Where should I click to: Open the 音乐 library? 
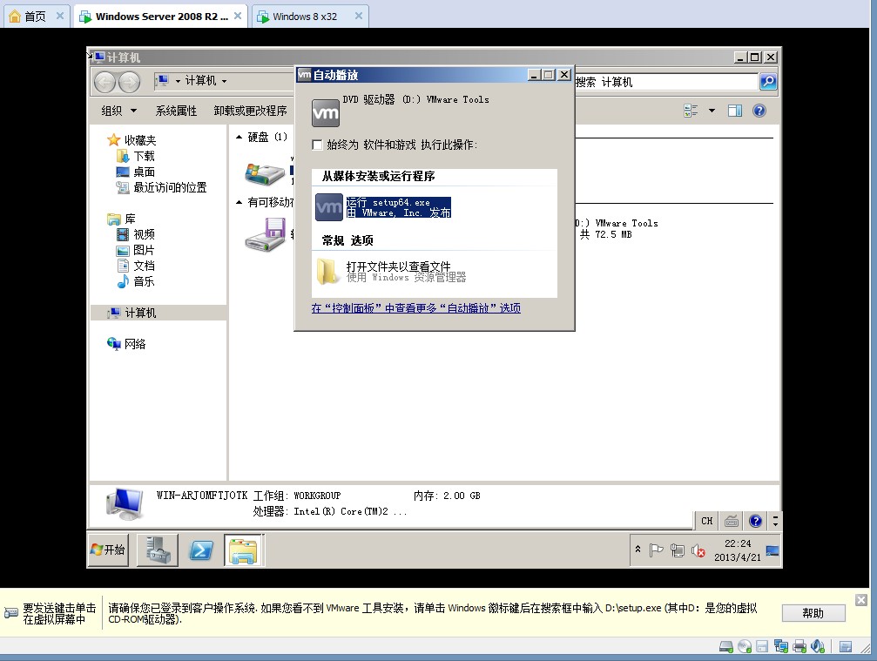pos(135,281)
